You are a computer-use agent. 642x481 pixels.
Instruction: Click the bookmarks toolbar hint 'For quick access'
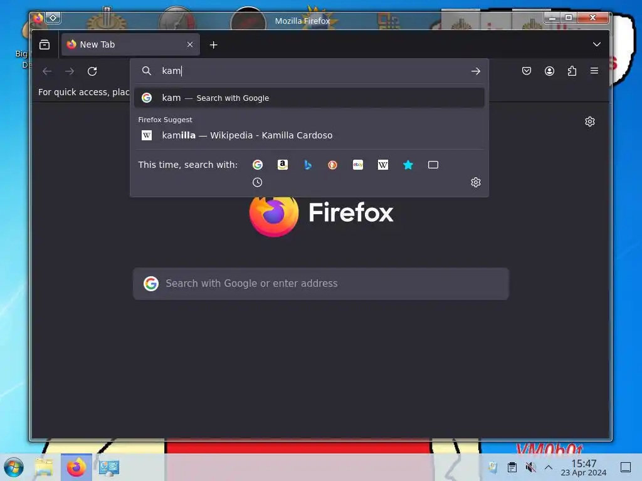point(83,93)
